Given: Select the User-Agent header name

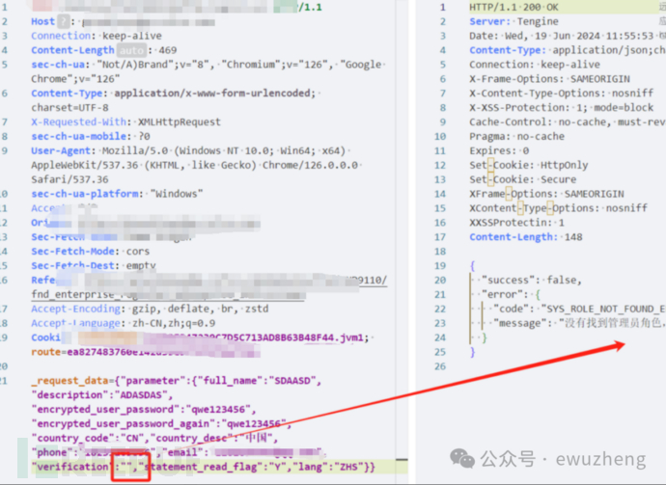Looking at the screenshot, I should pyautogui.click(x=61, y=151).
